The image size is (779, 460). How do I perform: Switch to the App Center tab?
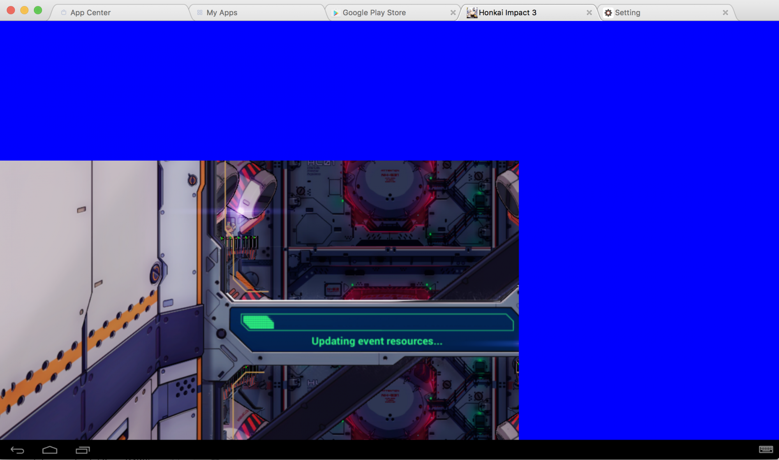tap(119, 12)
